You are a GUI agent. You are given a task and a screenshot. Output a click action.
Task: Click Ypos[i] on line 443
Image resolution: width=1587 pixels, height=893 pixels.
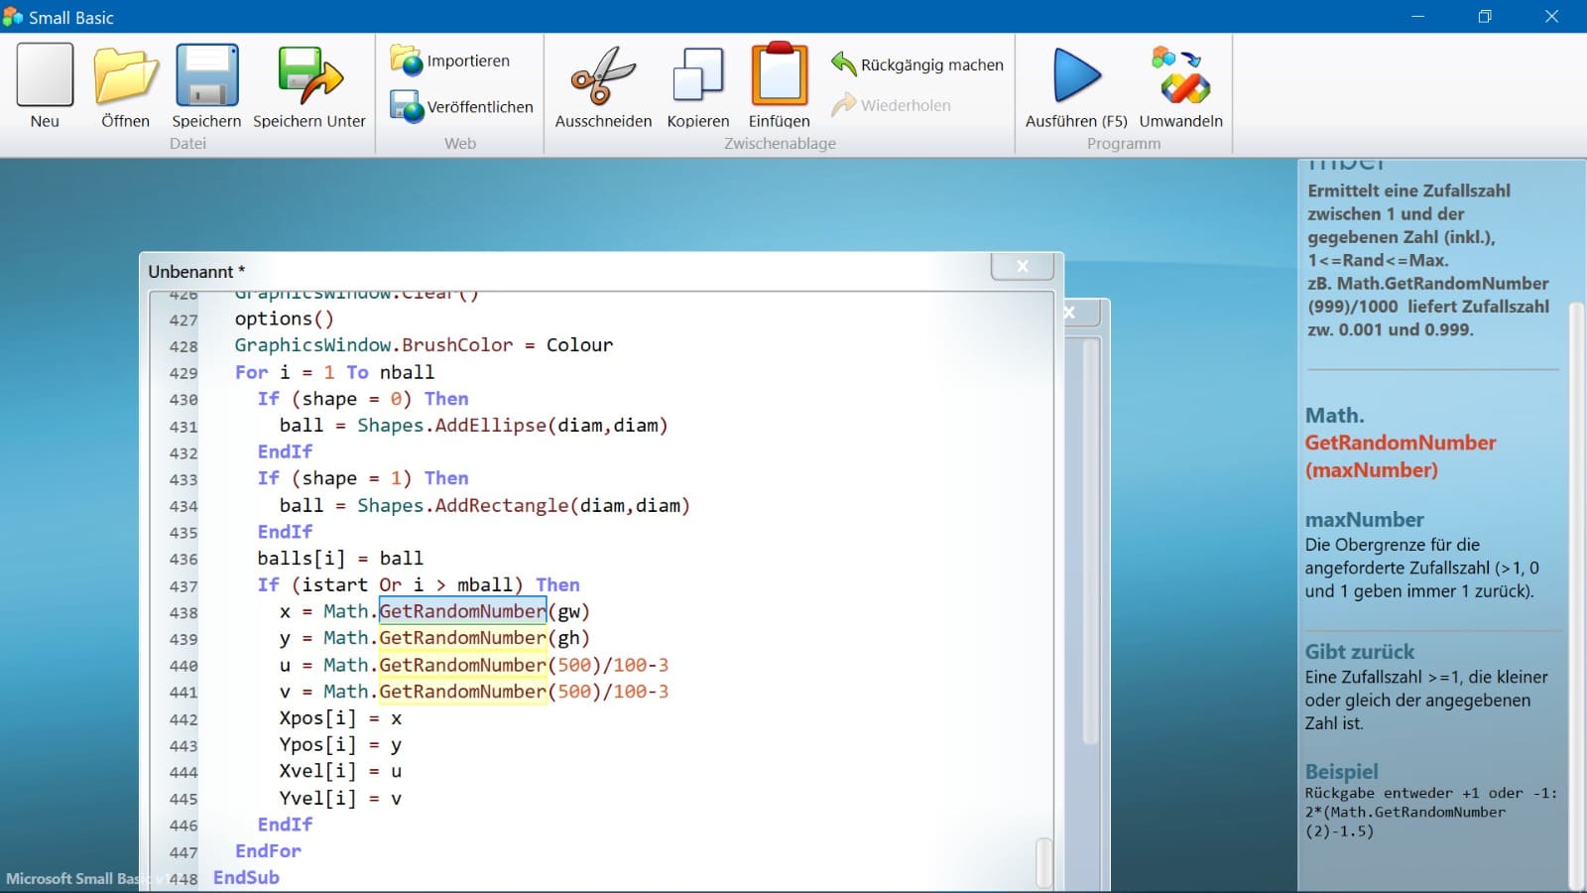pos(317,745)
